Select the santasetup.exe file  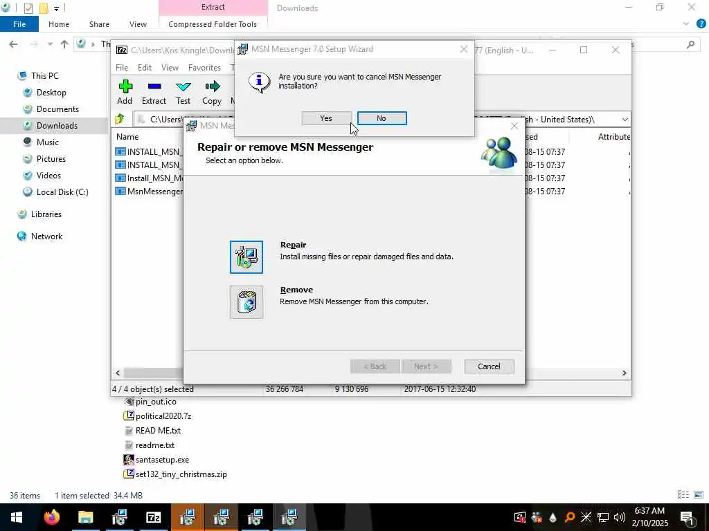[x=156, y=460]
